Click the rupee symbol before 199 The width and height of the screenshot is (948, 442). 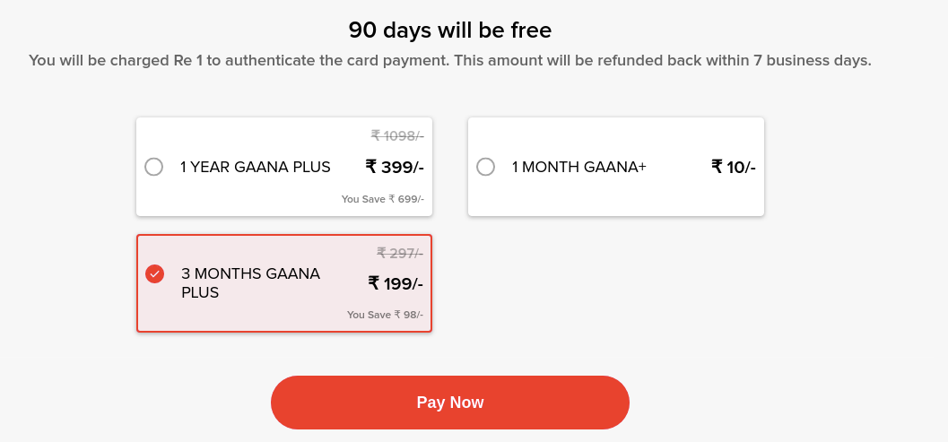tap(374, 282)
